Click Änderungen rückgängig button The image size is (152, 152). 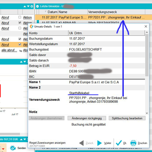coord(87,118)
